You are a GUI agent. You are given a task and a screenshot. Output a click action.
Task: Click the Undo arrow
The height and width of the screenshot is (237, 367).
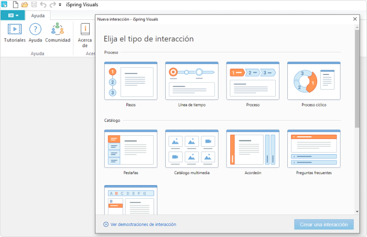point(43,4)
